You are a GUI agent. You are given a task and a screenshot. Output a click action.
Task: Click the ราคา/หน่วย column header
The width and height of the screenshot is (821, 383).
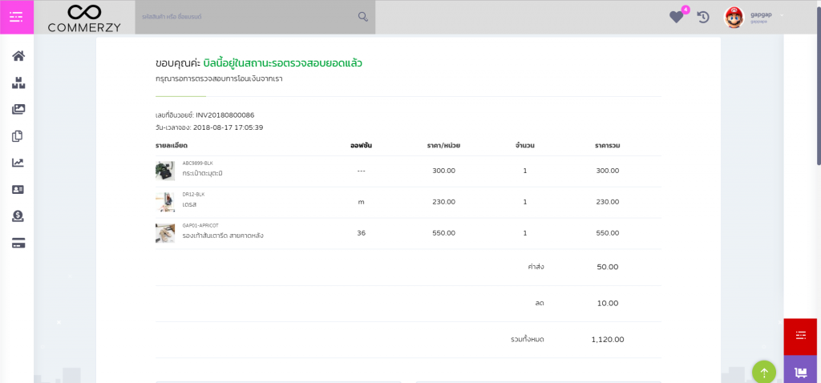443,145
